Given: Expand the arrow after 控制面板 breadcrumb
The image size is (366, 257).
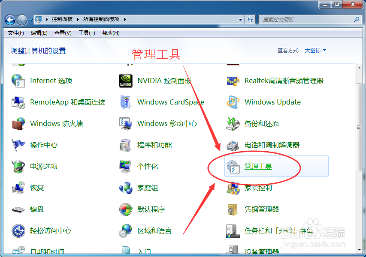Looking at the screenshot, I should click(x=78, y=19).
